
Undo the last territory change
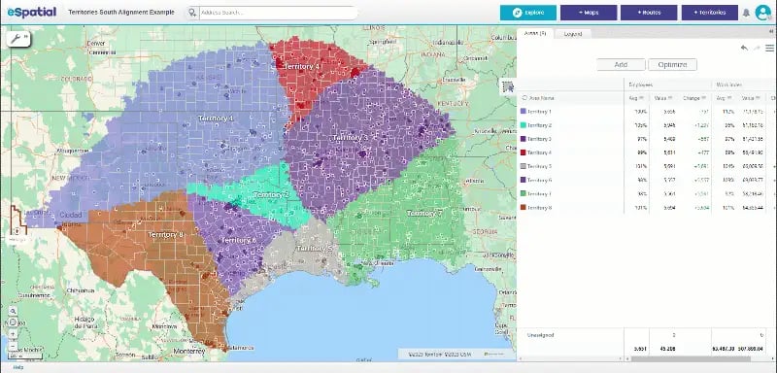pyautogui.click(x=744, y=48)
